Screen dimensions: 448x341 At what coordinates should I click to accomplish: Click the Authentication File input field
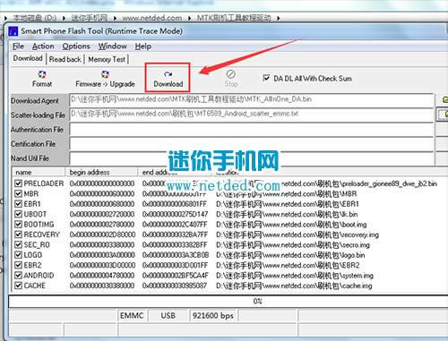pos(252,130)
